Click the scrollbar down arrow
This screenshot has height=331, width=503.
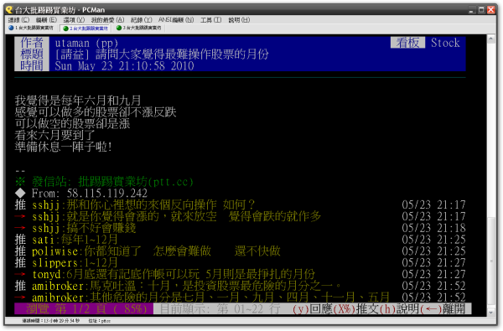490,312
